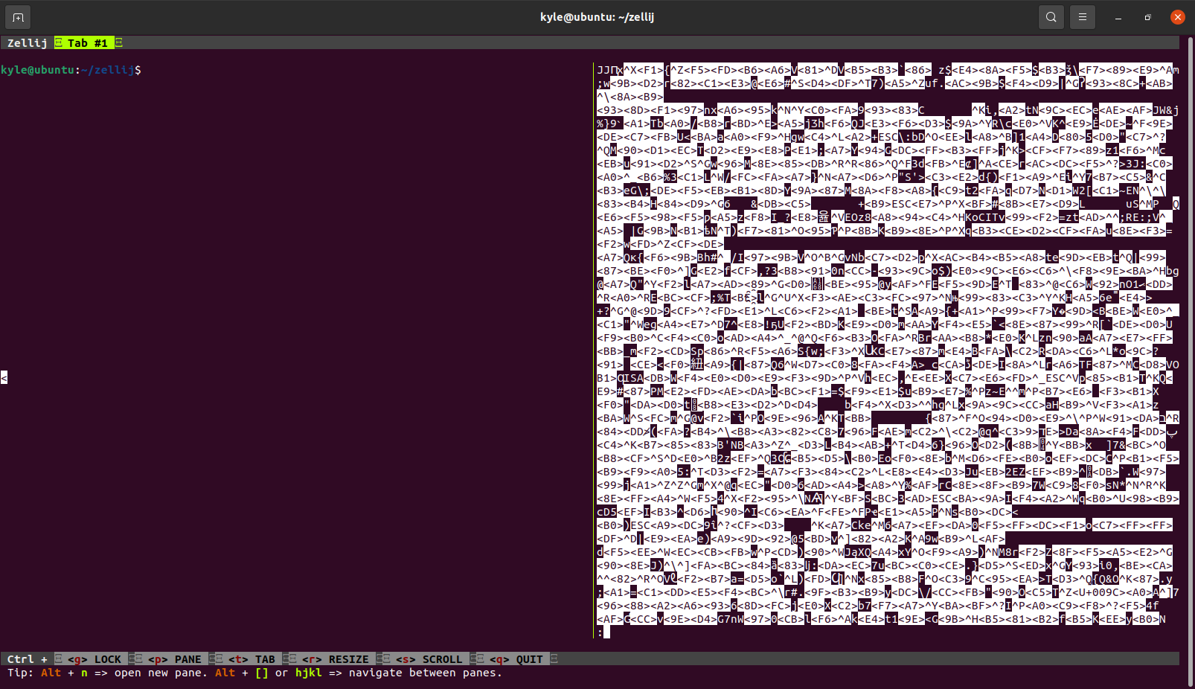Screen dimensions: 1195x689
Task: Click the Zellij session label in the tab bar
Action: tap(26, 42)
